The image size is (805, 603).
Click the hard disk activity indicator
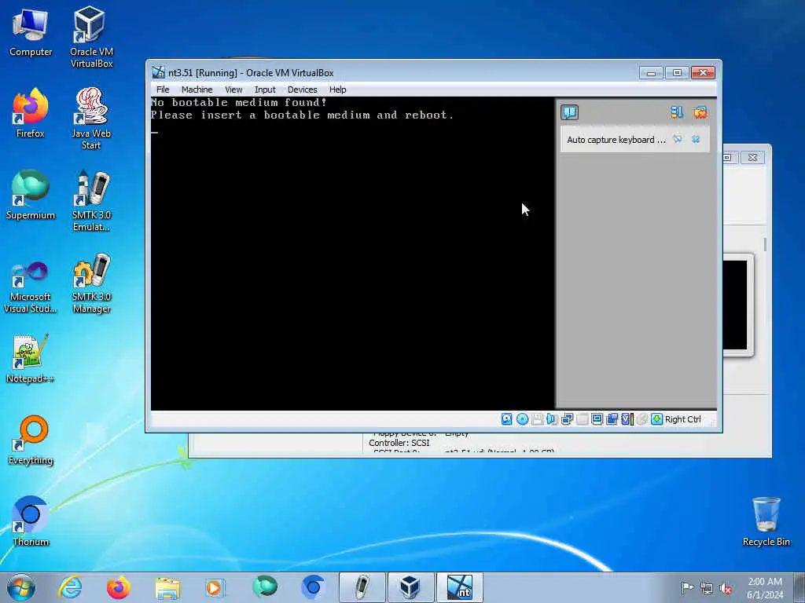click(507, 419)
